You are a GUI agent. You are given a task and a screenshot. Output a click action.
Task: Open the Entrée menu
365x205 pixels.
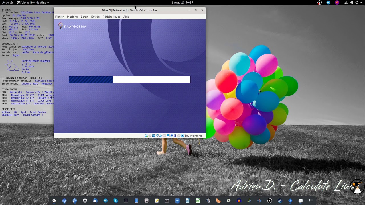pyautogui.click(x=95, y=17)
